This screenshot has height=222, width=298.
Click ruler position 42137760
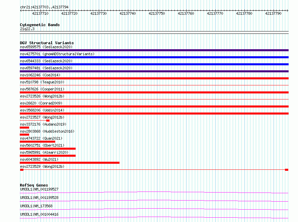point(186,13)
